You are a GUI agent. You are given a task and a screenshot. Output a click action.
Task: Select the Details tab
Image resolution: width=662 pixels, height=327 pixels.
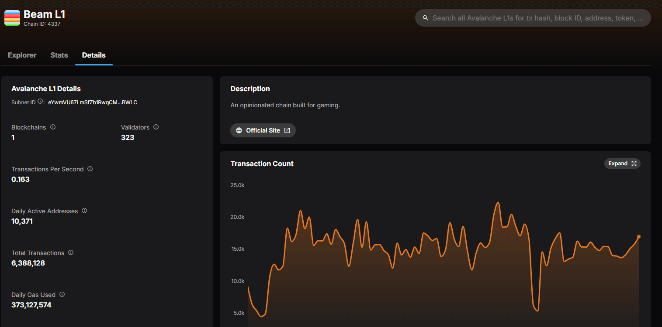[94, 55]
